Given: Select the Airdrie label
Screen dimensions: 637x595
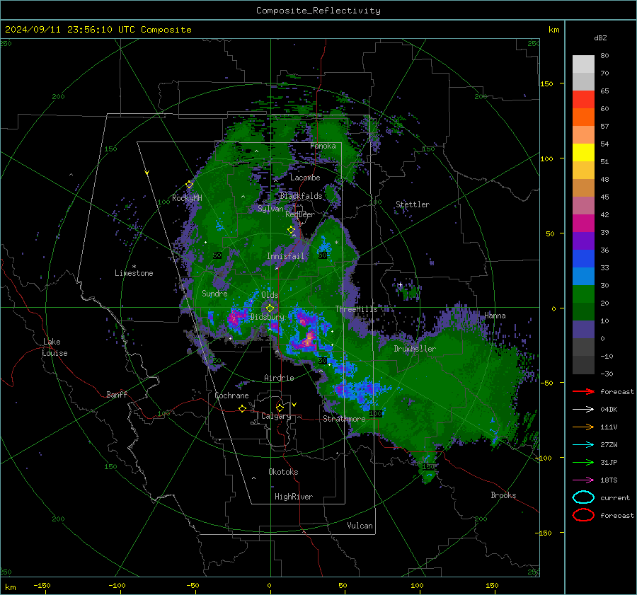Looking at the screenshot, I should coord(279,378).
